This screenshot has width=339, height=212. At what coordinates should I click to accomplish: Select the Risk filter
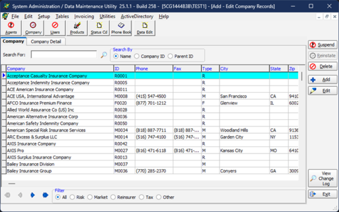(77, 197)
